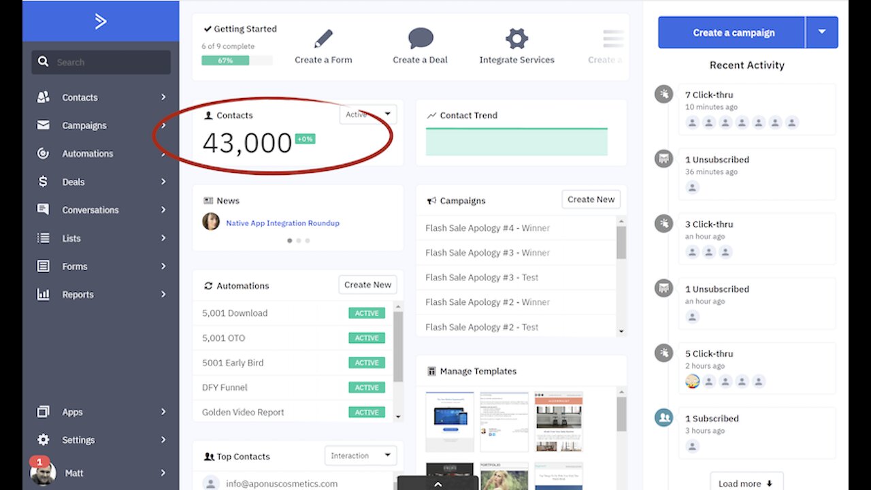Click the Forms icon in sidebar
The width and height of the screenshot is (871, 490).
pos(43,266)
